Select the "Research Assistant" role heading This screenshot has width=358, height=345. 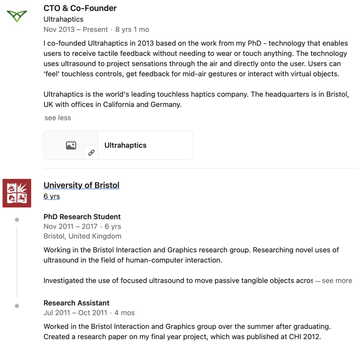coord(77,303)
